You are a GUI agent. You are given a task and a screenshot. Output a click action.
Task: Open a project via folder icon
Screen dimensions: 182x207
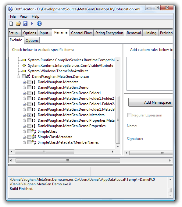pyautogui.click(x=18, y=24)
